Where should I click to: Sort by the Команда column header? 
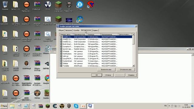94,34
